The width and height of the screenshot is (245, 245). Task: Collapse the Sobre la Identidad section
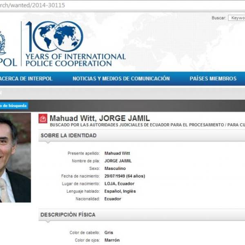pos(69,136)
